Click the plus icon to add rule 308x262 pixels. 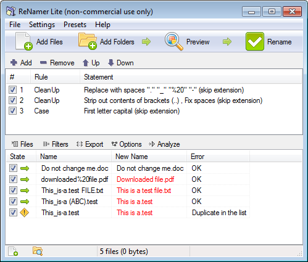point(14,62)
